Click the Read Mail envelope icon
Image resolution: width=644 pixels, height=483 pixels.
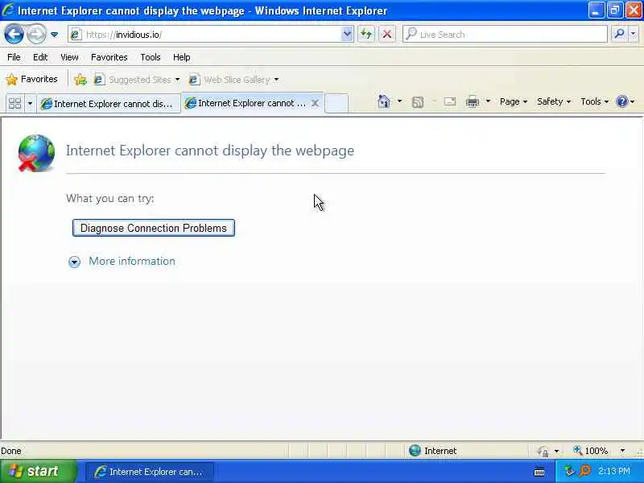pos(450,101)
